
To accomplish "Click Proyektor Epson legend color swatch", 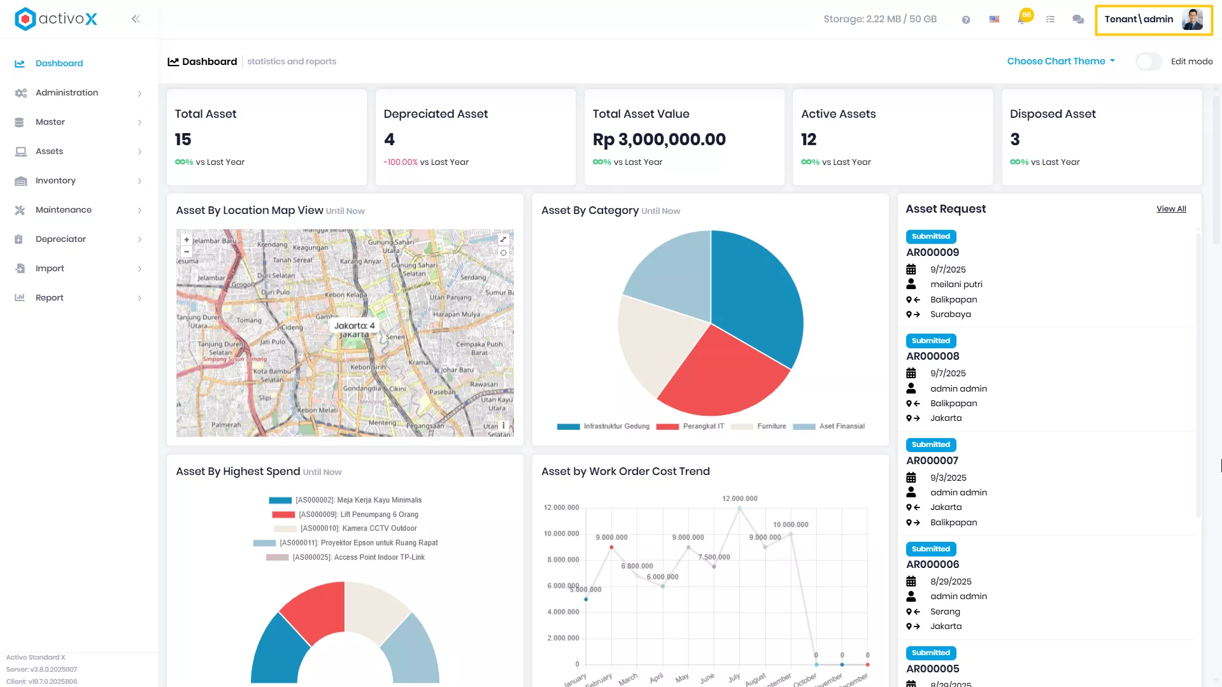I will [264, 543].
